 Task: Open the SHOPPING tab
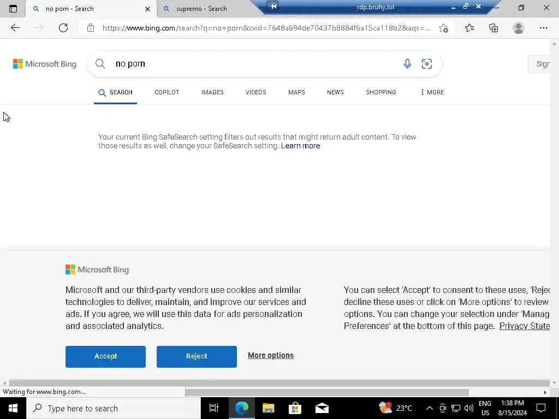click(380, 92)
